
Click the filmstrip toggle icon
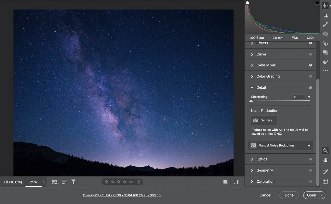tap(55, 182)
